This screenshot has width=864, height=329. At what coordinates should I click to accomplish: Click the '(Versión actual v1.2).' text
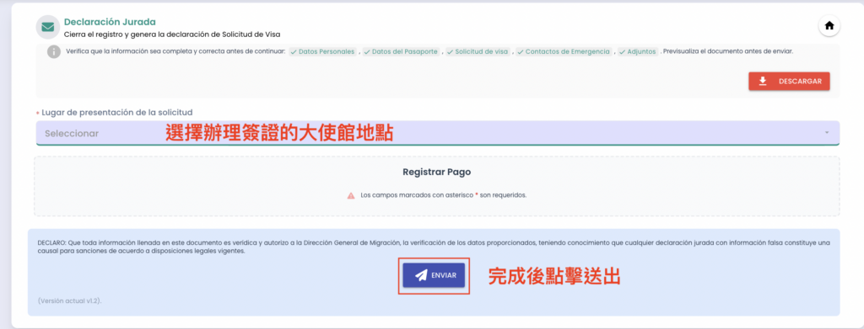[70, 301]
